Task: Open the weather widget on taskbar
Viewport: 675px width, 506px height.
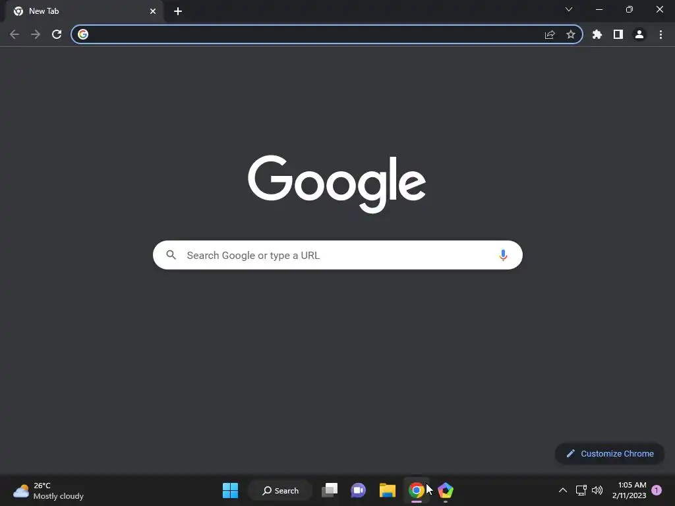Action: pyautogui.click(x=48, y=490)
